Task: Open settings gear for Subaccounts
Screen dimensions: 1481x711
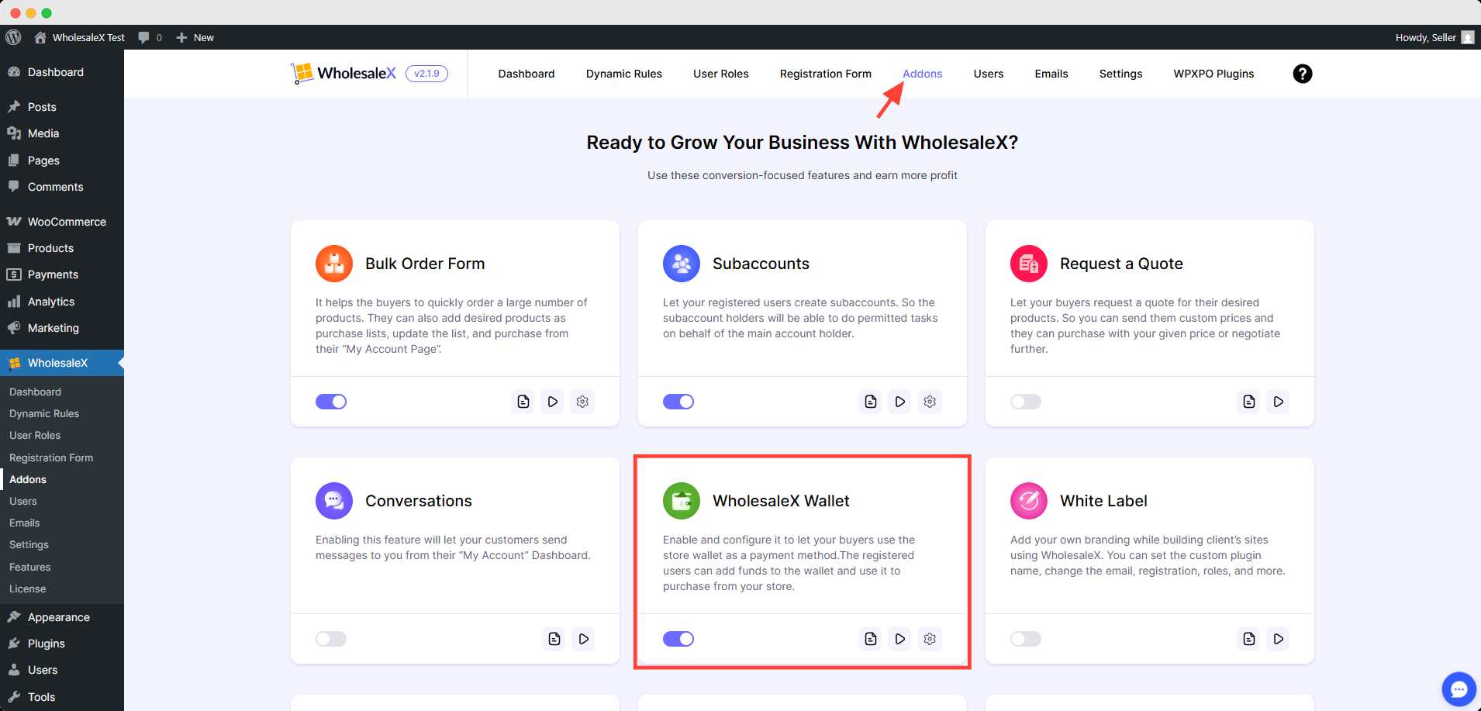Action: [930, 402]
